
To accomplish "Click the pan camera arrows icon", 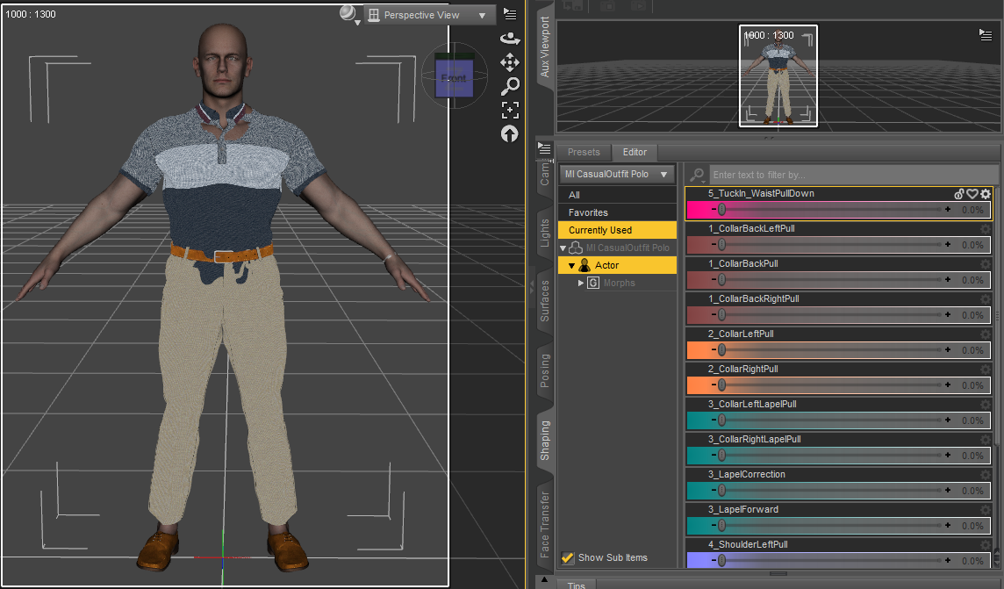I will point(510,62).
